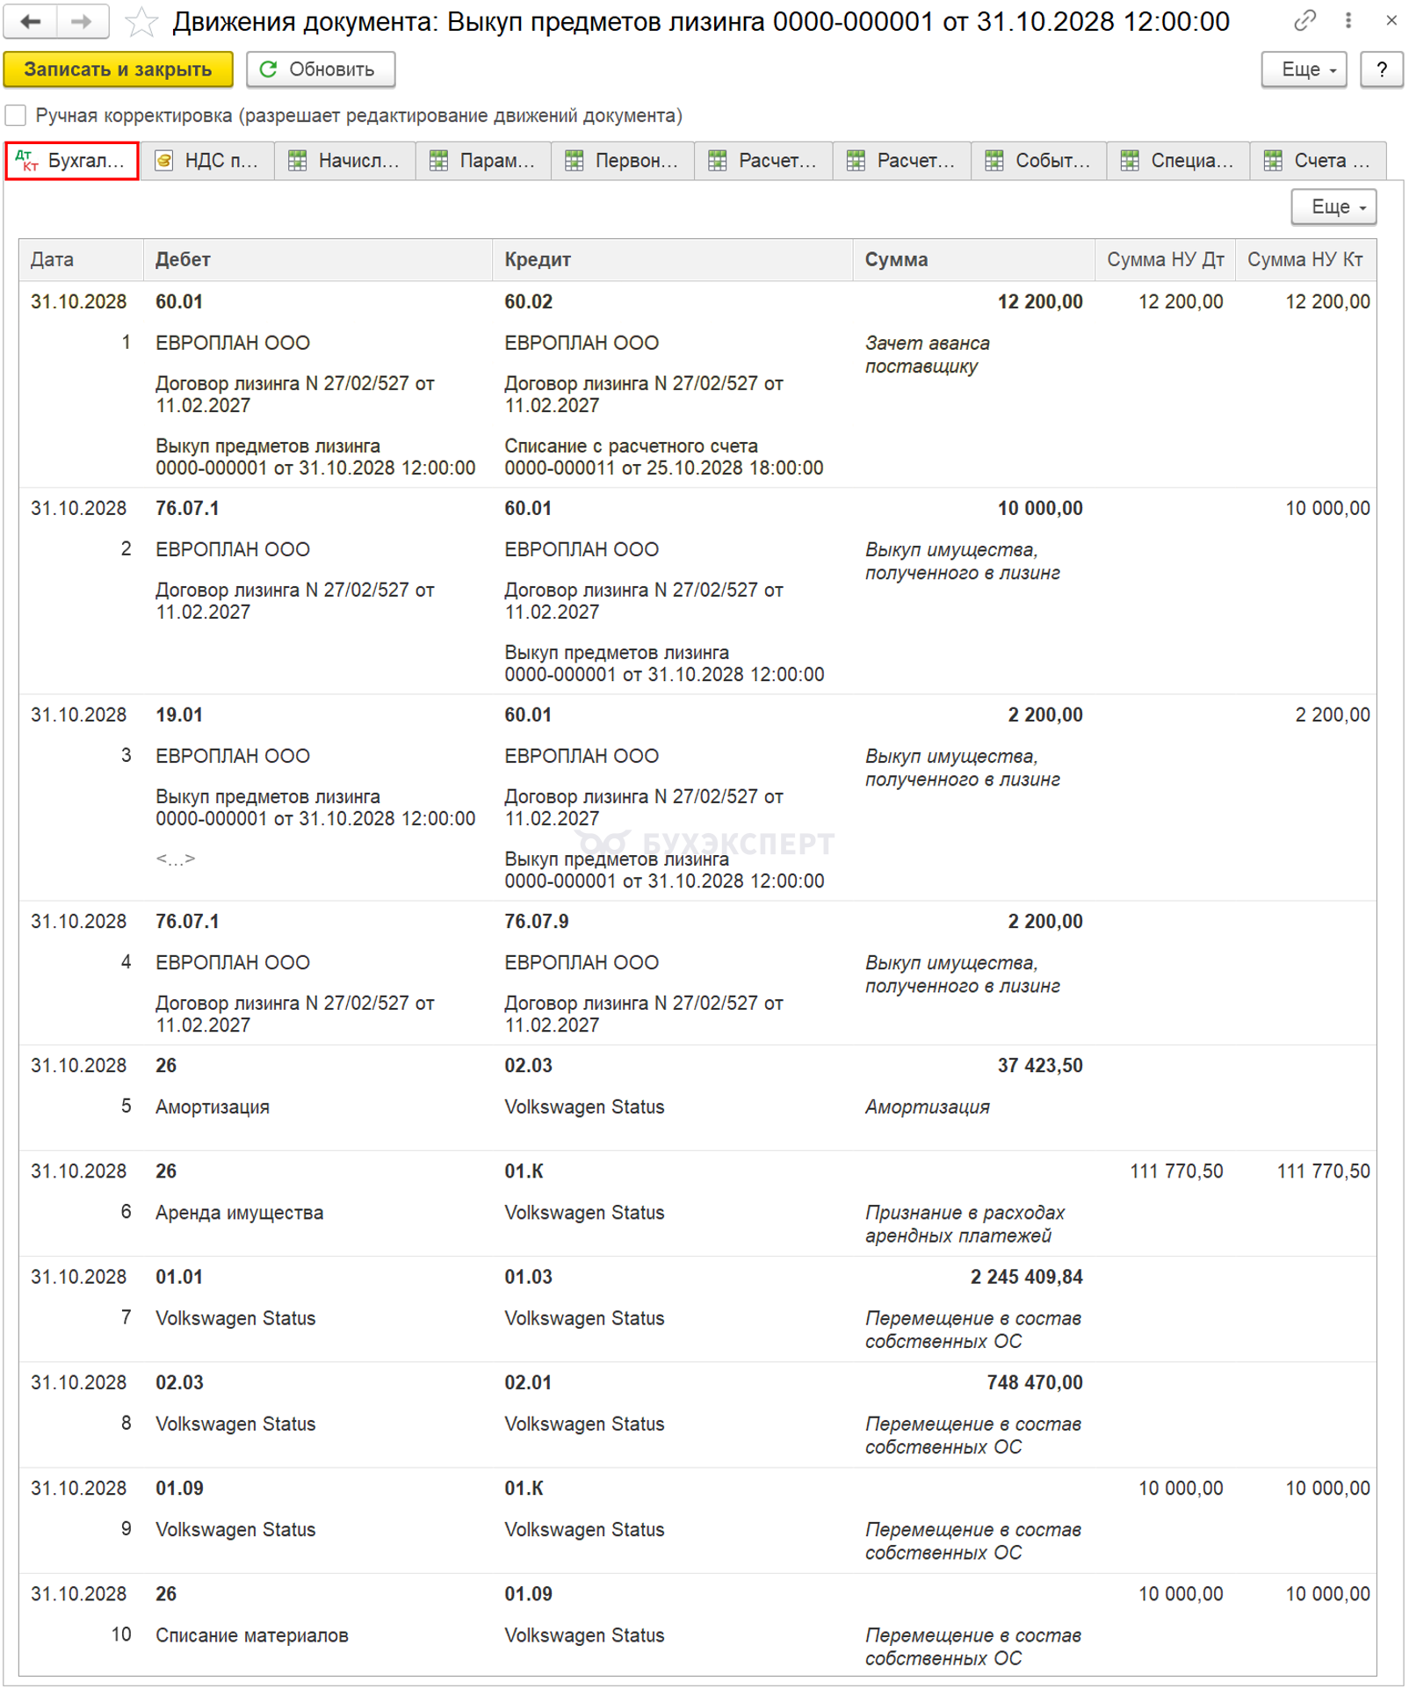
Task: Click Аренда имущества in row 6
Action: [x=239, y=1212]
